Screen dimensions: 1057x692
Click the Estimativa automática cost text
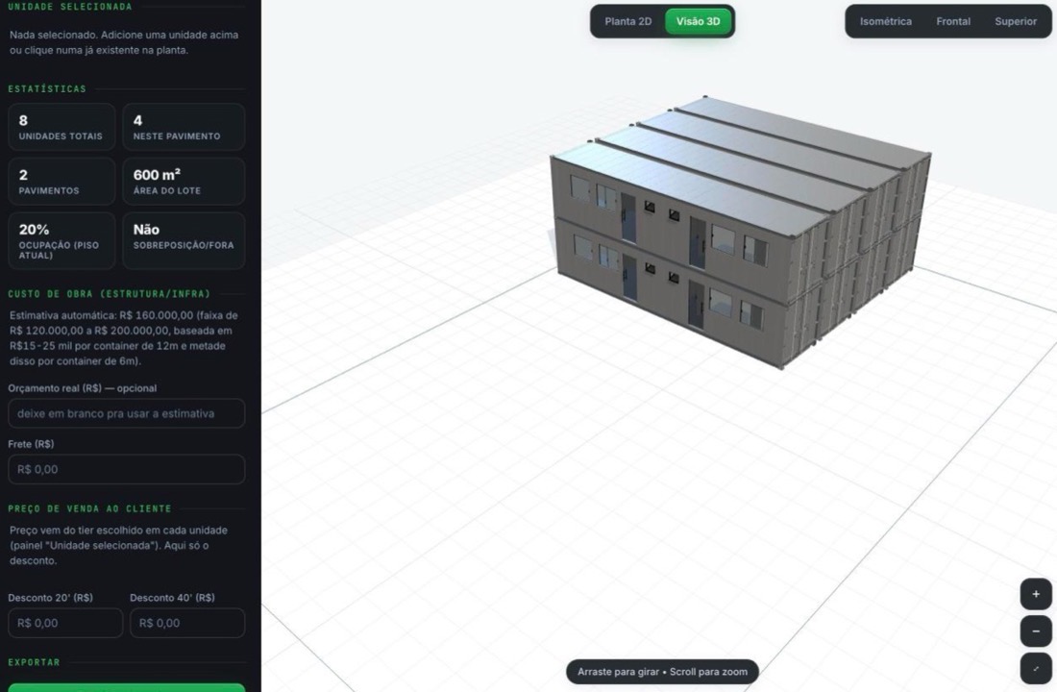pos(125,338)
